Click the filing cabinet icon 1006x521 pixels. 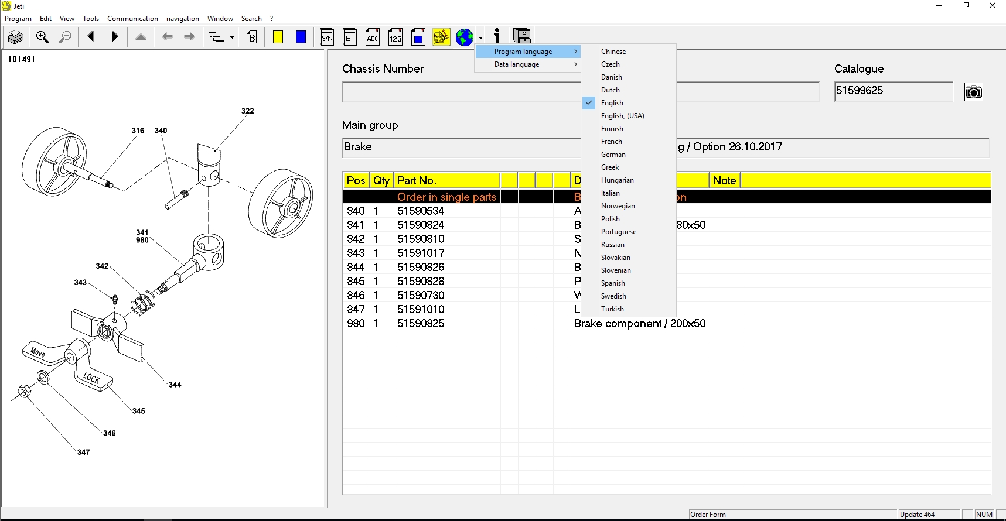(522, 37)
